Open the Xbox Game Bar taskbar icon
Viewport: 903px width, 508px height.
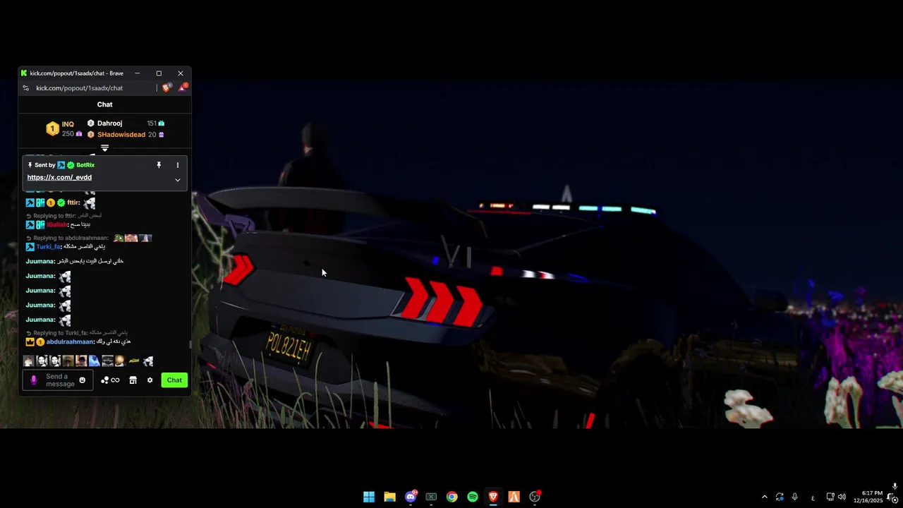pos(431,497)
